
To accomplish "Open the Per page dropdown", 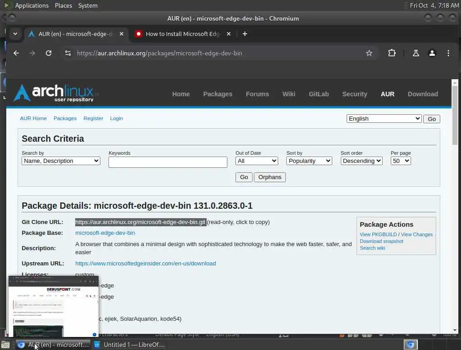I will pyautogui.click(x=401, y=161).
